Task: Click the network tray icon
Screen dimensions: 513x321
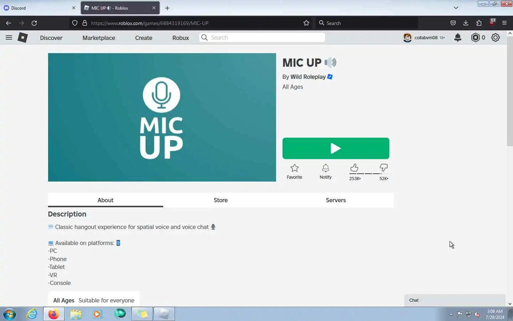Action: click(468, 314)
